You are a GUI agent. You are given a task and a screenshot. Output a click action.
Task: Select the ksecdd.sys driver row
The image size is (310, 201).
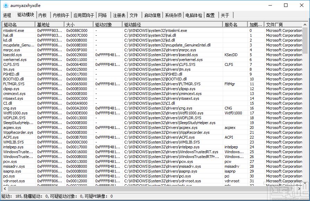153,55
